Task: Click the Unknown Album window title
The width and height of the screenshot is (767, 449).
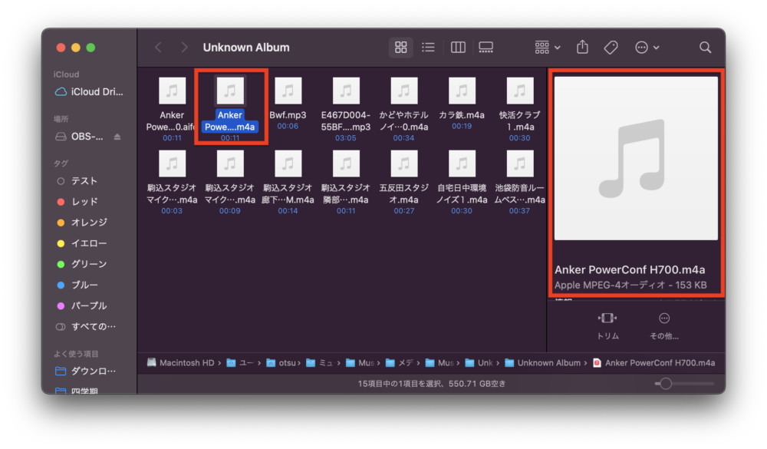Action: coord(246,48)
